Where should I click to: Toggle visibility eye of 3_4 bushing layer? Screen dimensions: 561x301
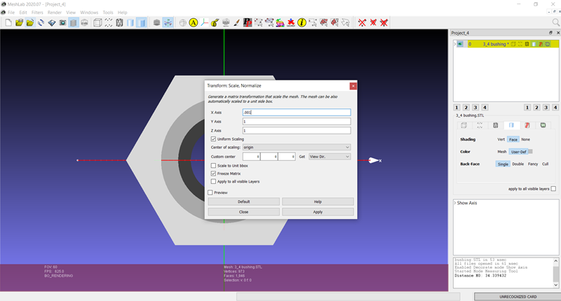click(x=460, y=44)
